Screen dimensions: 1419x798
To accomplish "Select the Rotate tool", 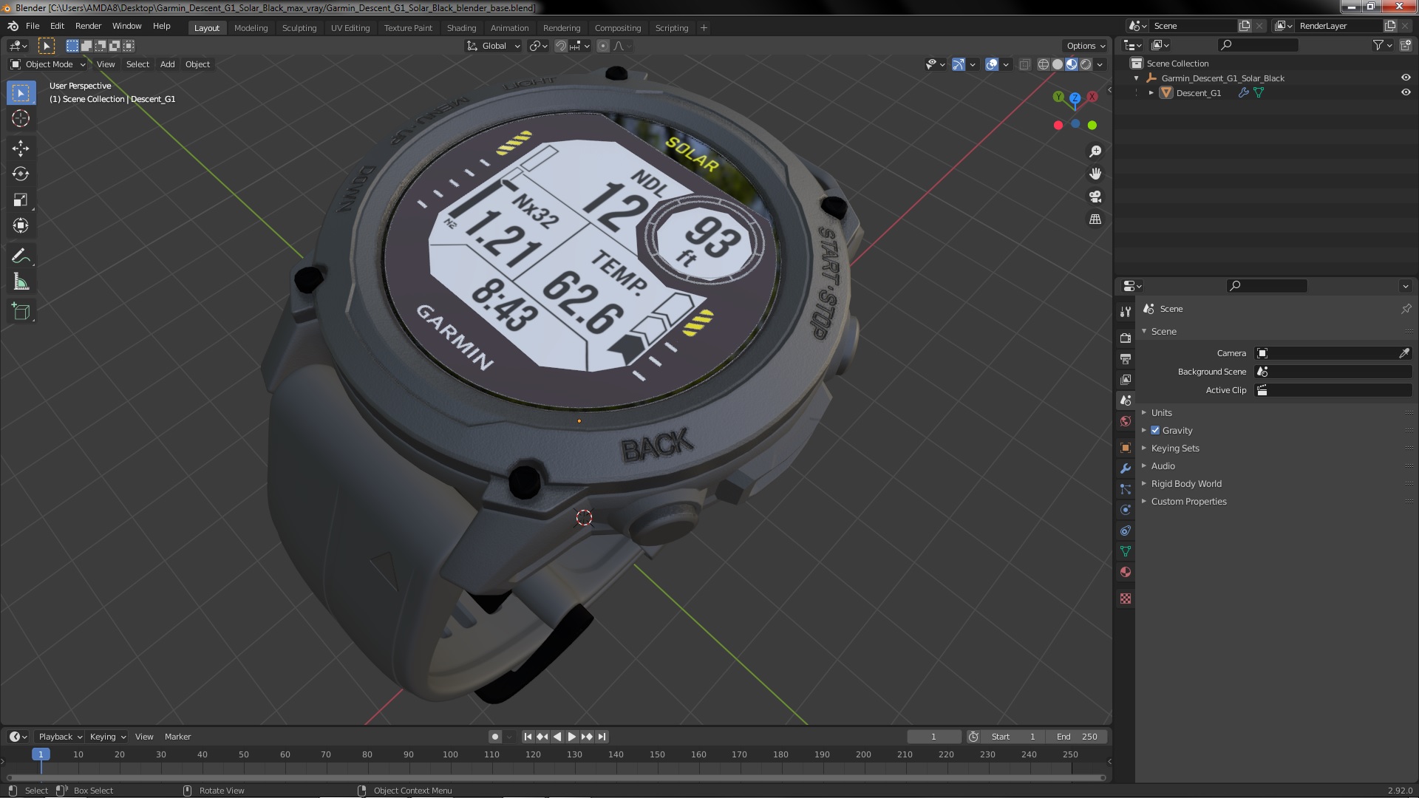I will (x=21, y=174).
